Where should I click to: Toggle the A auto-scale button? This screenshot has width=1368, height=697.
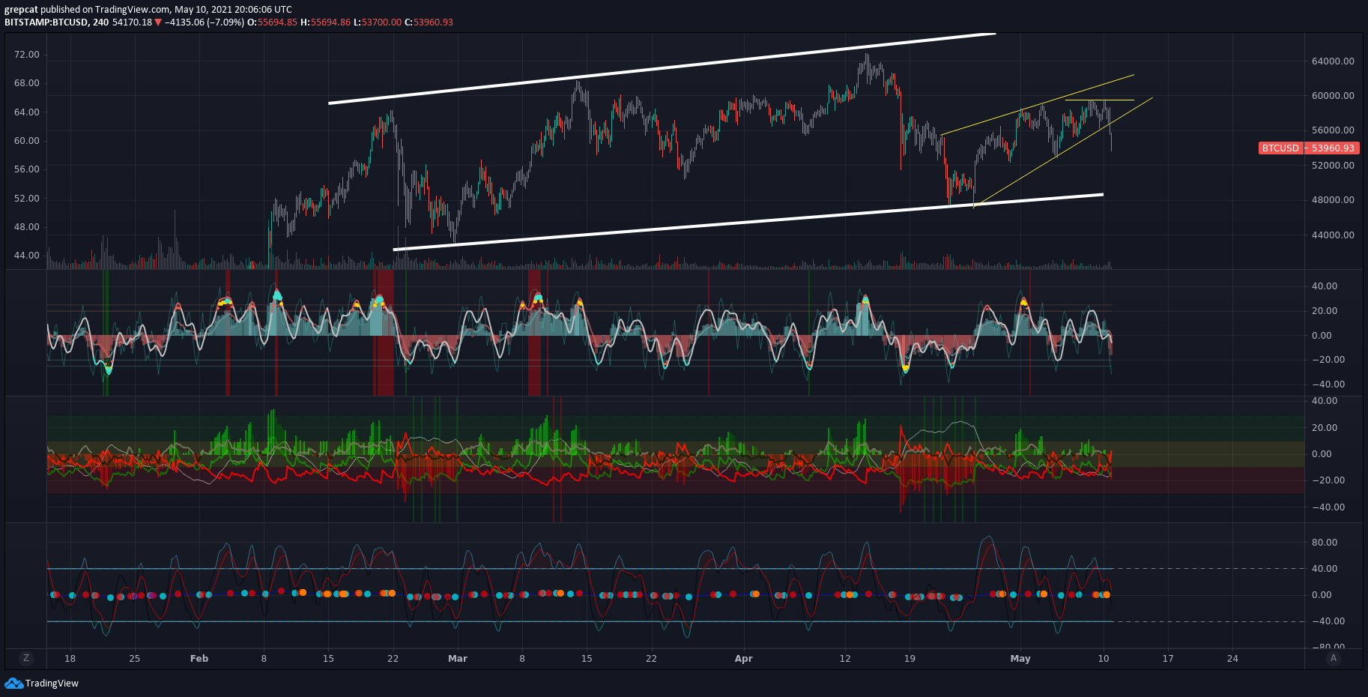[x=1333, y=658]
